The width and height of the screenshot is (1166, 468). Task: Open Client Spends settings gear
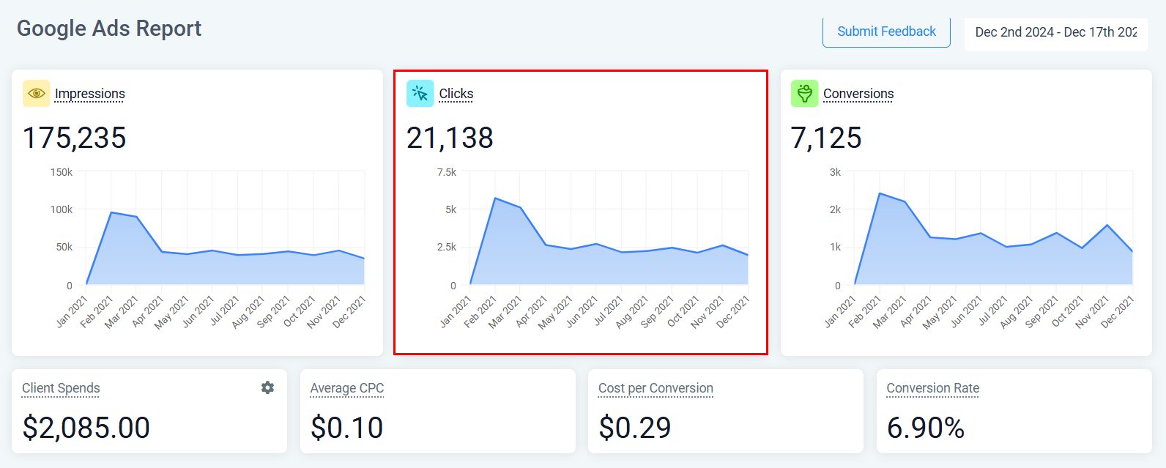pos(267,387)
